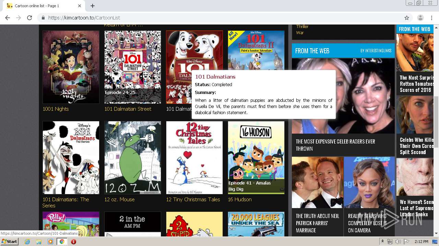Click the taskbar clock 2:12 PM

click(x=421, y=242)
